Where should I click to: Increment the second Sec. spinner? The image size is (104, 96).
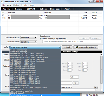click(87, 70)
